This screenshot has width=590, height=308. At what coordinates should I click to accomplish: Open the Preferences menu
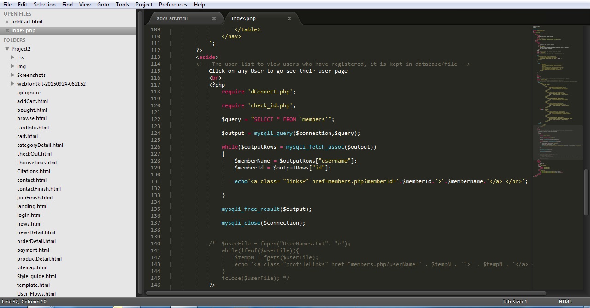(x=172, y=4)
